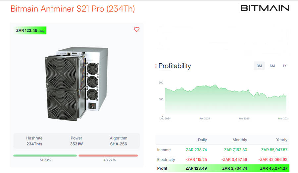Viewport: 298px width, 173px height.
Task: Click the Monthly column header
Action: pyautogui.click(x=240, y=140)
